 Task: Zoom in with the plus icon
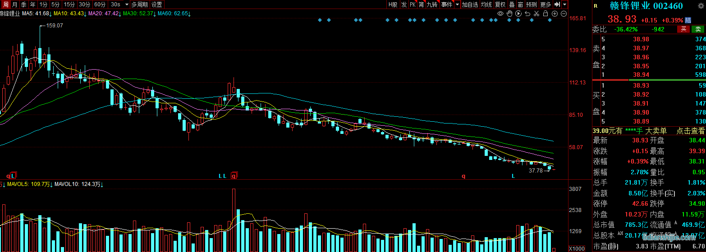[x=555, y=14]
